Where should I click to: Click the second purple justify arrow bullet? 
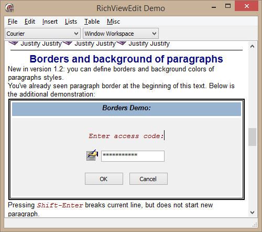click(67, 43)
